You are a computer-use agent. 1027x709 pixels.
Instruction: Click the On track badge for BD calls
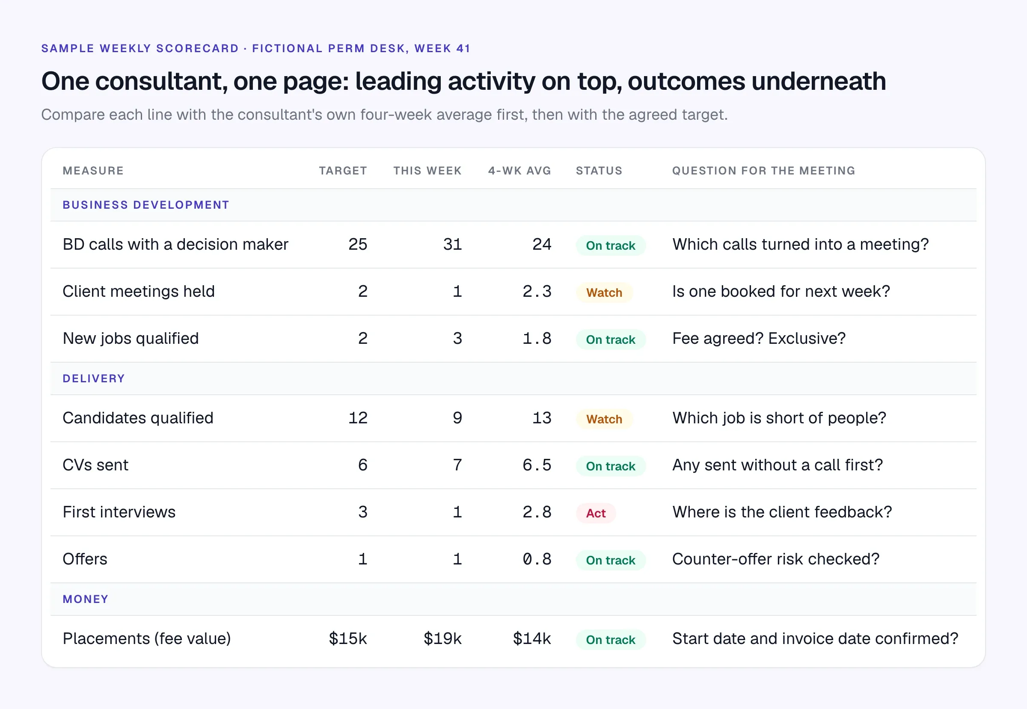click(x=610, y=245)
